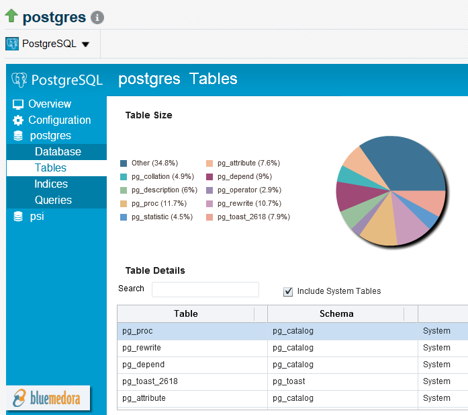The image size is (468, 415).
Task: Click System cell in pg_proc row
Action: [x=443, y=331]
